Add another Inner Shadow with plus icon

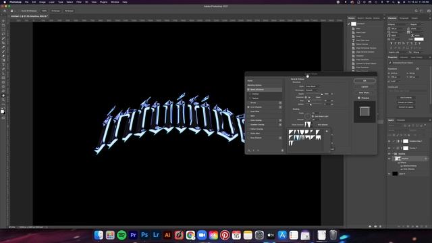280,107
